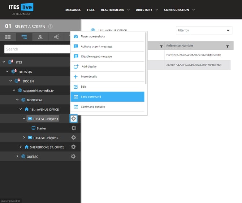Image resolution: width=242 pixels, height=203 pixels.
Task: Select the map pin location view icon
Action: (x=40, y=37)
